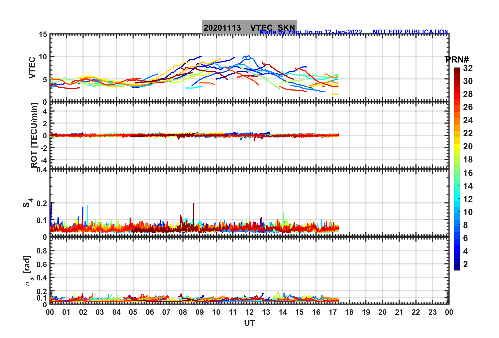
Task: Click the sigma phi [rad] axis label
Action: point(28,271)
